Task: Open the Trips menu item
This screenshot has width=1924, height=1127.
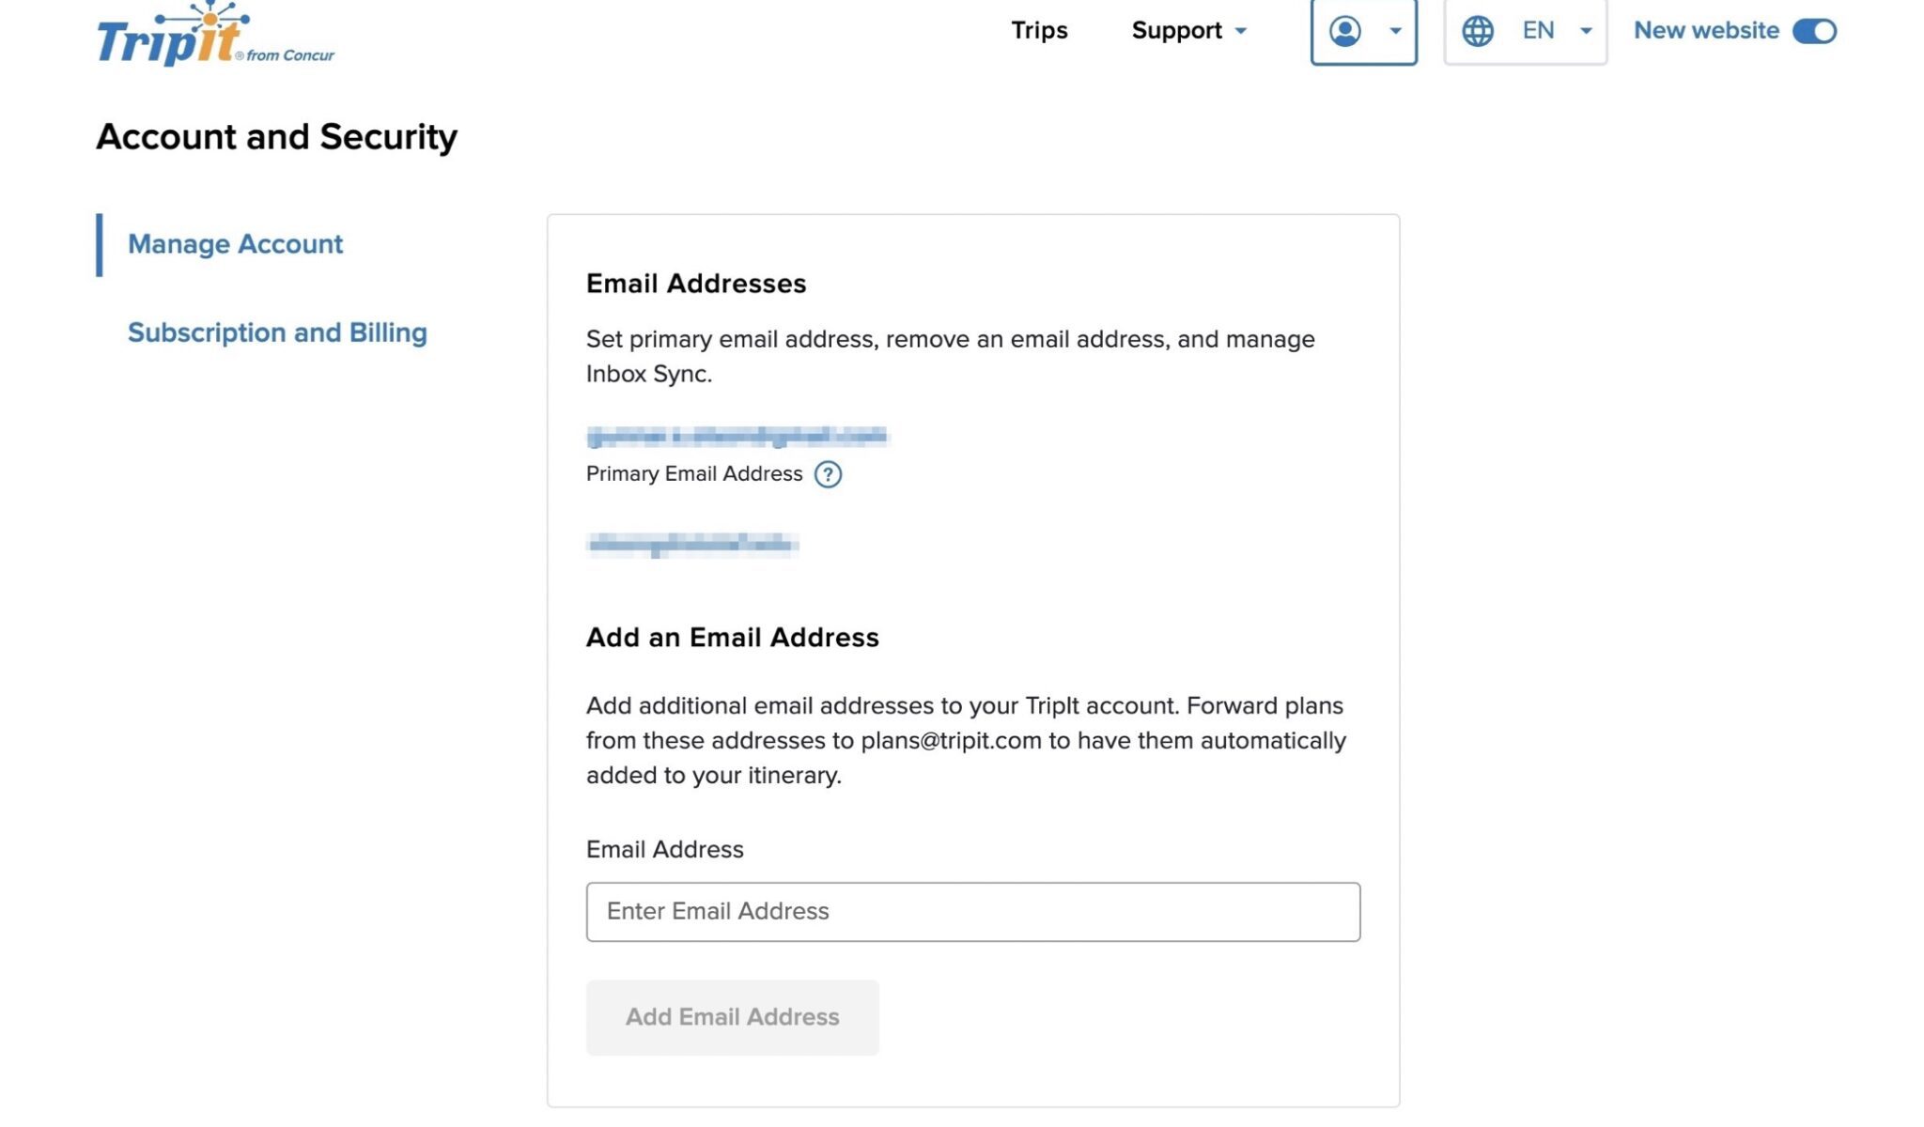Action: click(1039, 30)
